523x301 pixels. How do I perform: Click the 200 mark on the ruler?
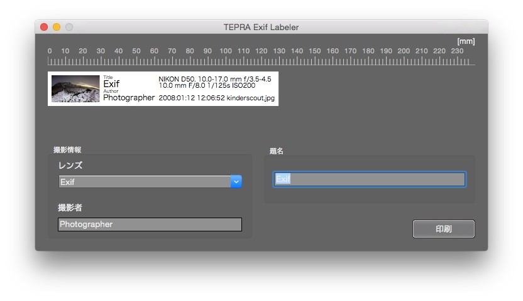(x=404, y=51)
